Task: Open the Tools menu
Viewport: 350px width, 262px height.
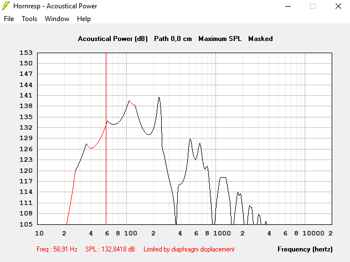Action: click(x=29, y=19)
